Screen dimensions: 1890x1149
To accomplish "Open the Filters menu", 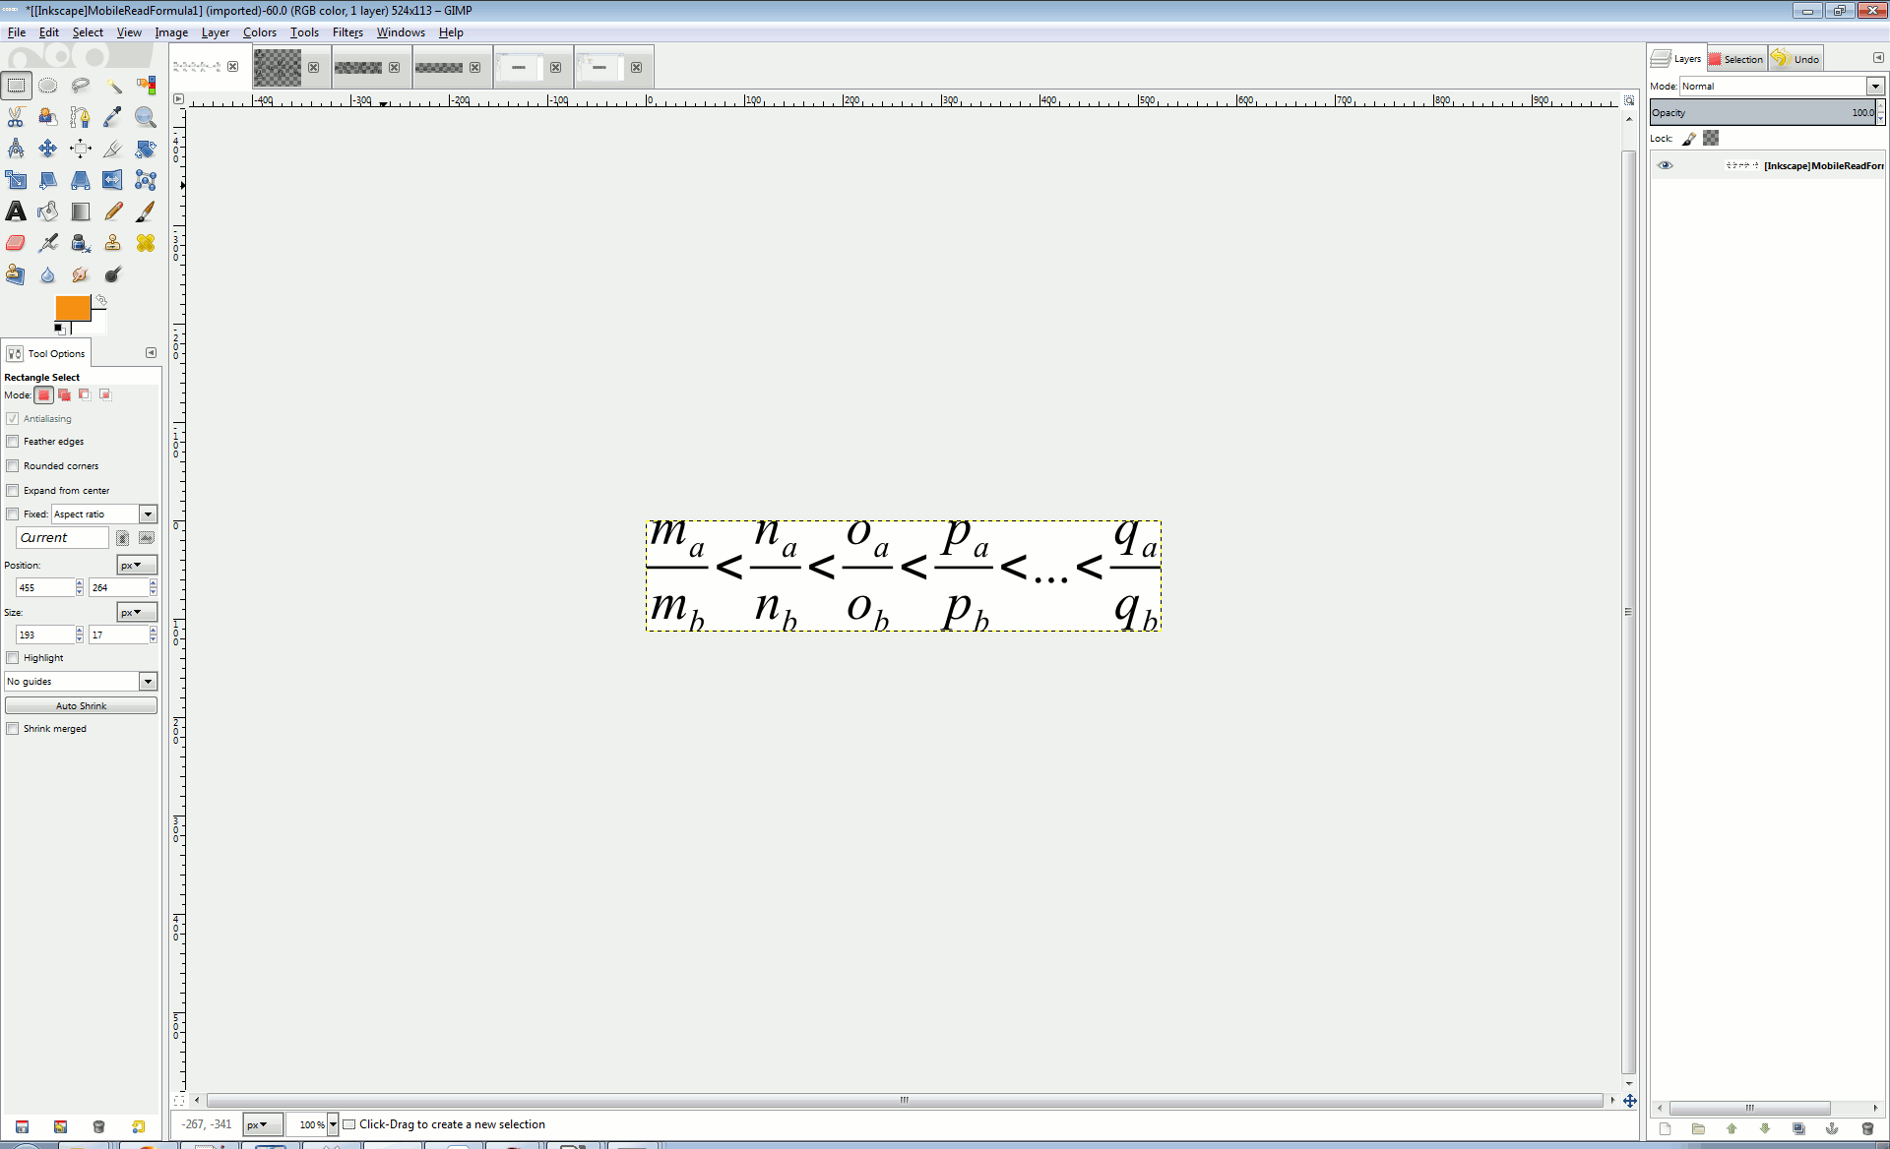I will pos(347,32).
